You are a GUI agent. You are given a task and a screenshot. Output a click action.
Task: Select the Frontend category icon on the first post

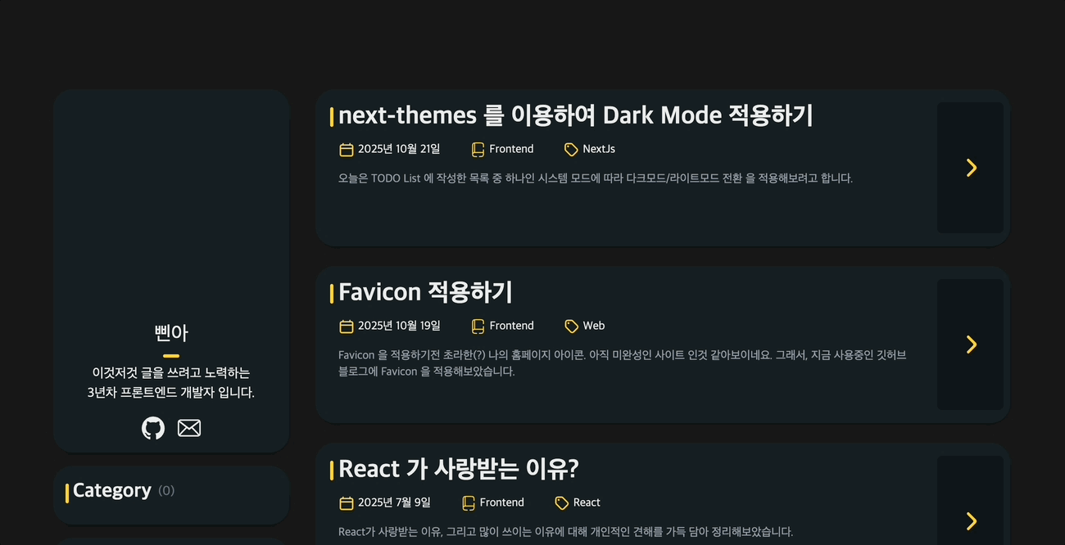(x=478, y=149)
